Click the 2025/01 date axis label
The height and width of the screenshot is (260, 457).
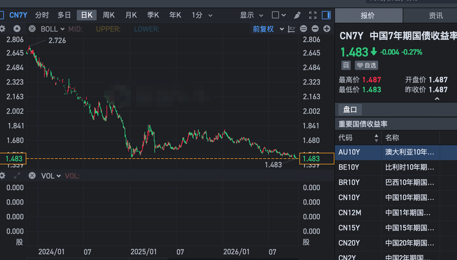pyautogui.click(x=143, y=252)
